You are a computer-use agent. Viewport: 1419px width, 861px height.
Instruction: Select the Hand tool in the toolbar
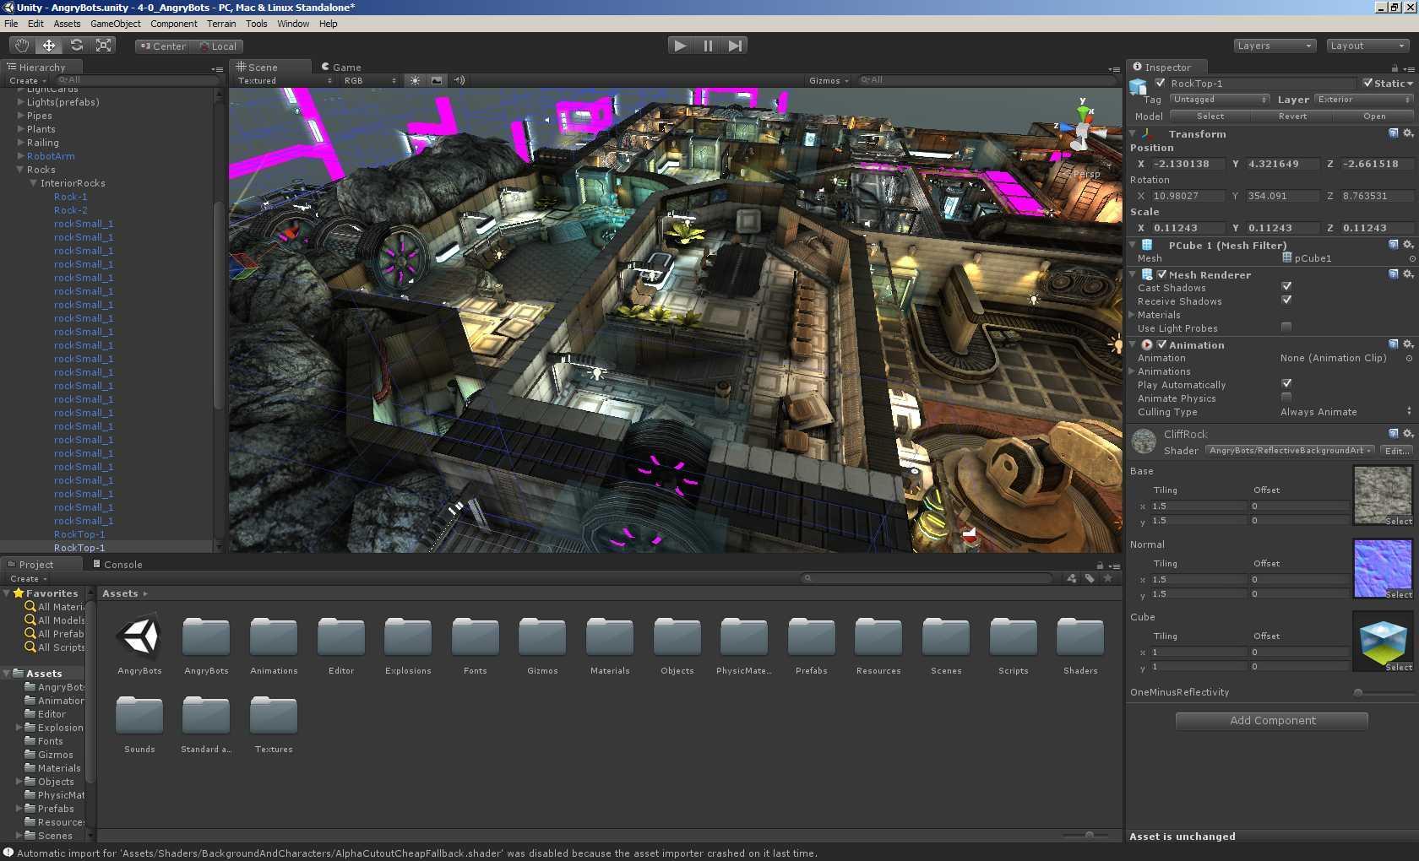click(x=22, y=46)
